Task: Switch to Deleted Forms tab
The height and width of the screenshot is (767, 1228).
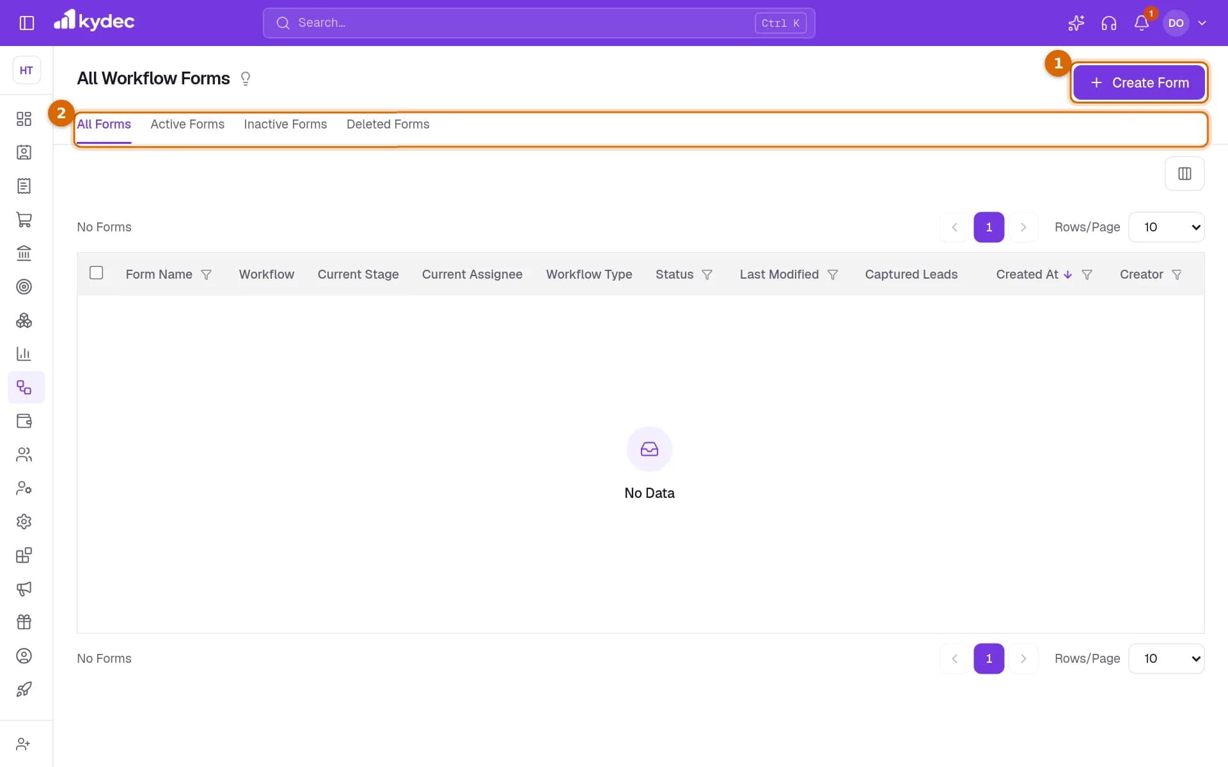Action: [x=388, y=124]
